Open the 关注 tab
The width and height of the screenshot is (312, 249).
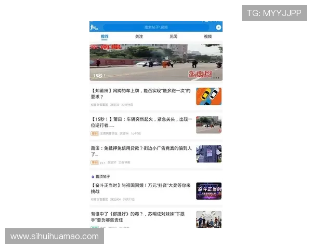pos(139,37)
